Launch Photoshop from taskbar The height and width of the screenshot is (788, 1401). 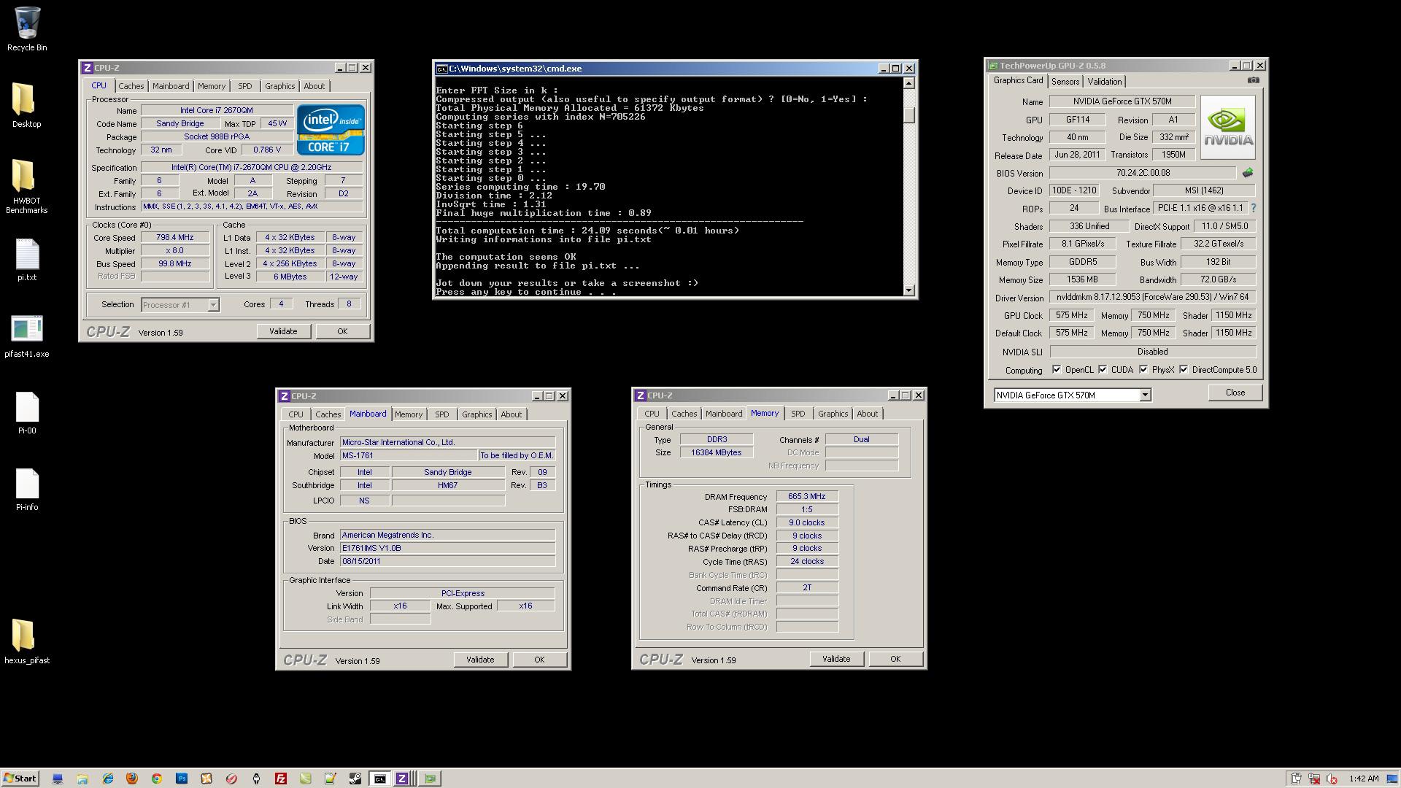point(182,779)
